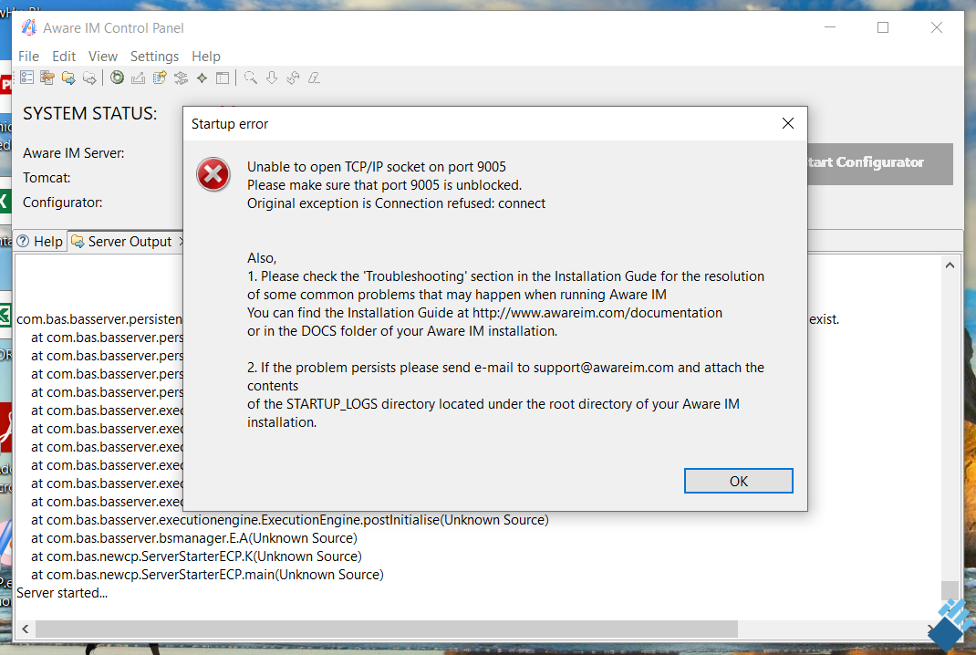Click the 'Aware IM Control Panel' window title

[113, 28]
